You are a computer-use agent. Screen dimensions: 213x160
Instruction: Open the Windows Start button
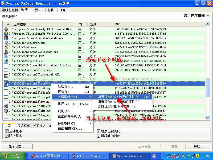[13, 156]
